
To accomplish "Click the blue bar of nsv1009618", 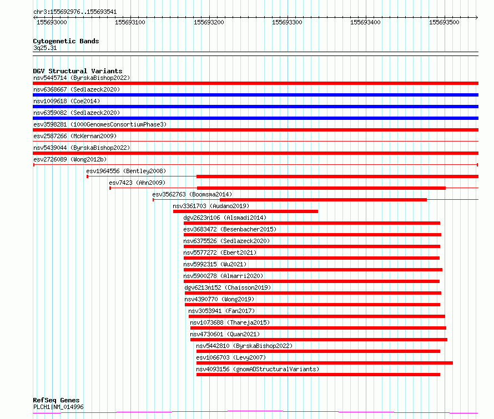I will 255,107.
